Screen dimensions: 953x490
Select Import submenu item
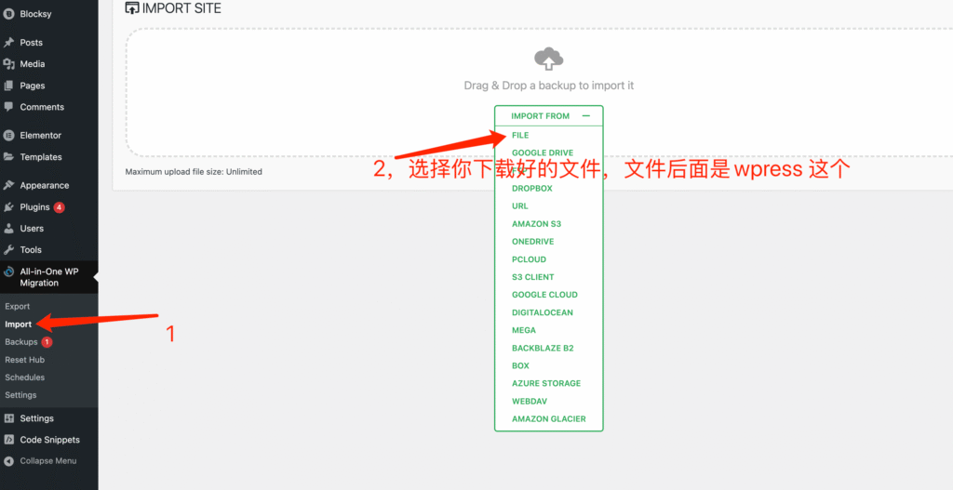pos(19,324)
